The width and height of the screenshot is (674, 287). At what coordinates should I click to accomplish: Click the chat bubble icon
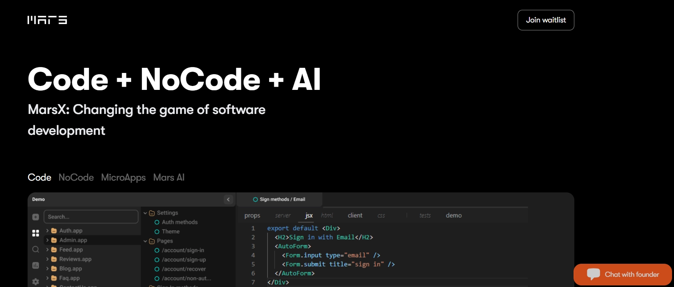click(593, 274)
